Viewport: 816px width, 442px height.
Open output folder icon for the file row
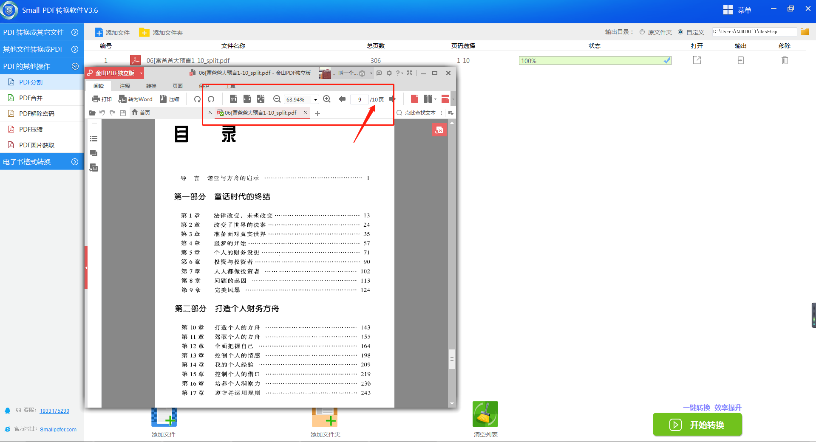pyautogui.click(x=741, y=60)
